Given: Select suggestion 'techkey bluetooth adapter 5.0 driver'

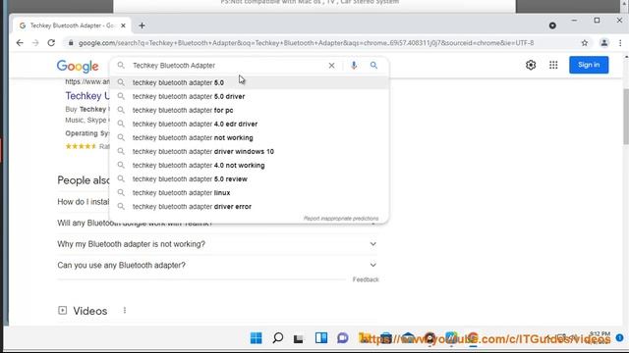Looking at the screenshot, I should pyautogui.click(x=249, y=96).
